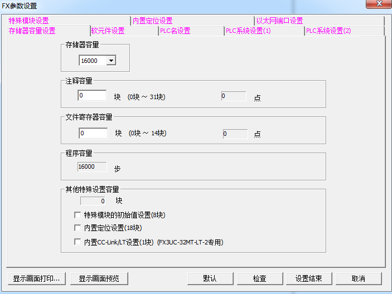Click the 显示画面打印... button
Viewport: 392px width, 294px height.
(37, 278)
